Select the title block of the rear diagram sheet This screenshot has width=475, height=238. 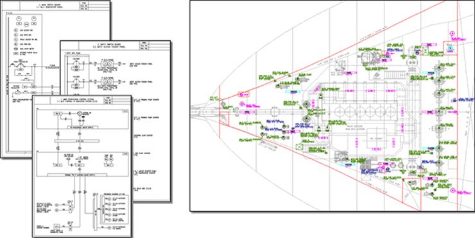click(55, 6)
